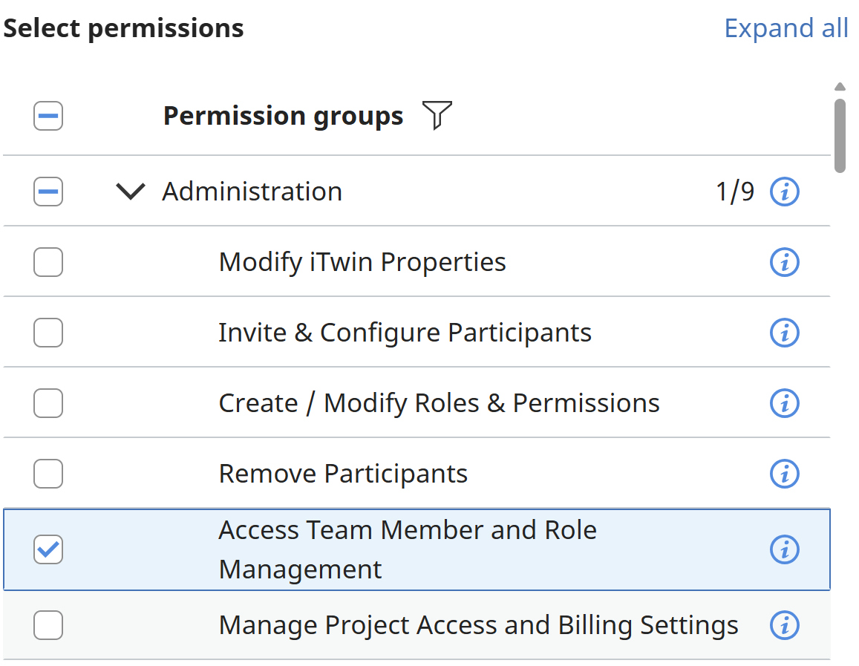This screenshot has width=859, height=666.
Task: Click the filter icon beside Permission groups
Action: 437,116
